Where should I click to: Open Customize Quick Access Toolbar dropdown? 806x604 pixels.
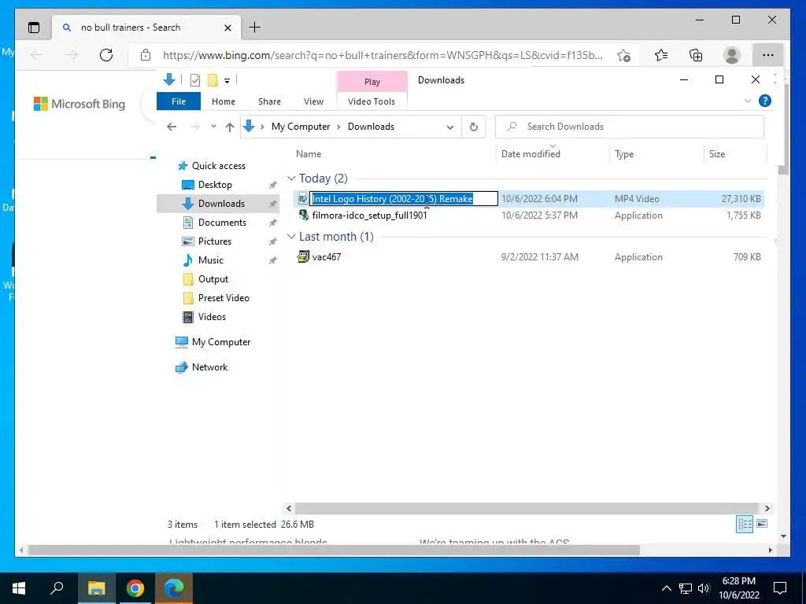point(227,81)
